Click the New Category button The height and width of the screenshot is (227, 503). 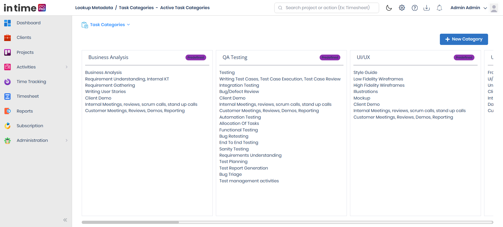pyautogui.click(x=464, y=39)
